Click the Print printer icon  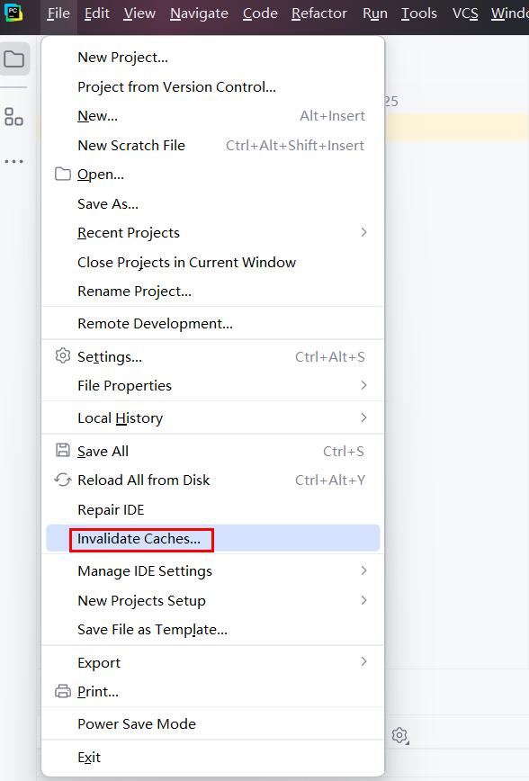click(63, 691)
